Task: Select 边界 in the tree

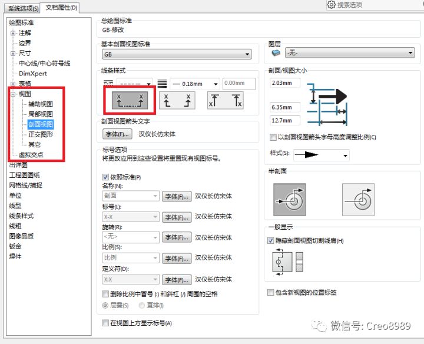Action: (x=25, y=43)
